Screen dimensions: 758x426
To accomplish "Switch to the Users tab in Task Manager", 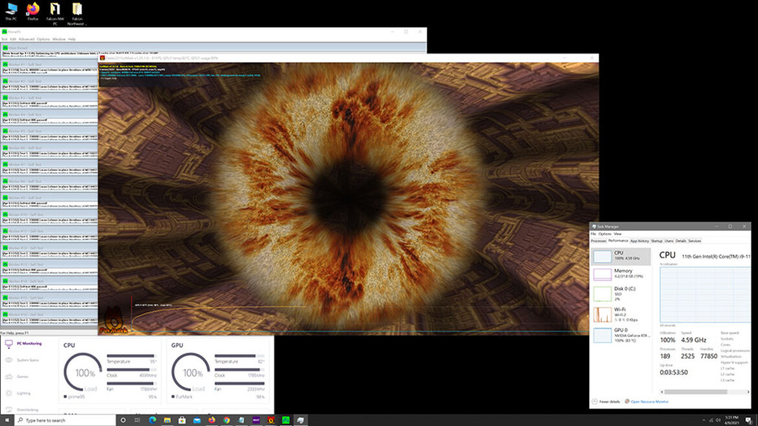I will 669,241.
